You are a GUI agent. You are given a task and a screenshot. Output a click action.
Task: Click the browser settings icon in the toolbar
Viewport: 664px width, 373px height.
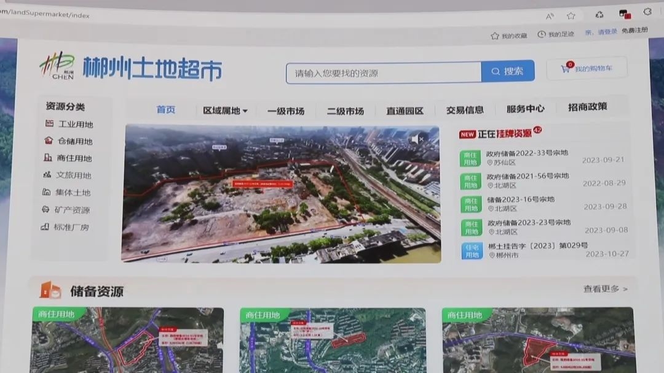[646, 12]
